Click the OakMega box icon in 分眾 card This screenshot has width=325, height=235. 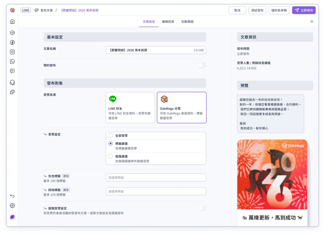point(164,99)
